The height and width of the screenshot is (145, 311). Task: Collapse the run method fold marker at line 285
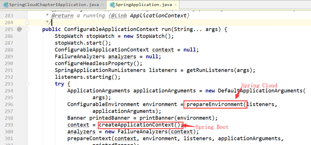(27, 29)
